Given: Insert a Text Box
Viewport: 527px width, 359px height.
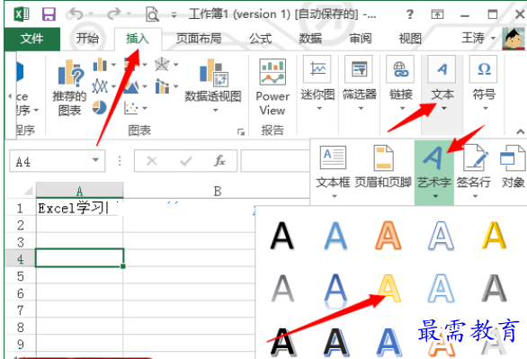Looking at the screenshot, I should (333, 172).
